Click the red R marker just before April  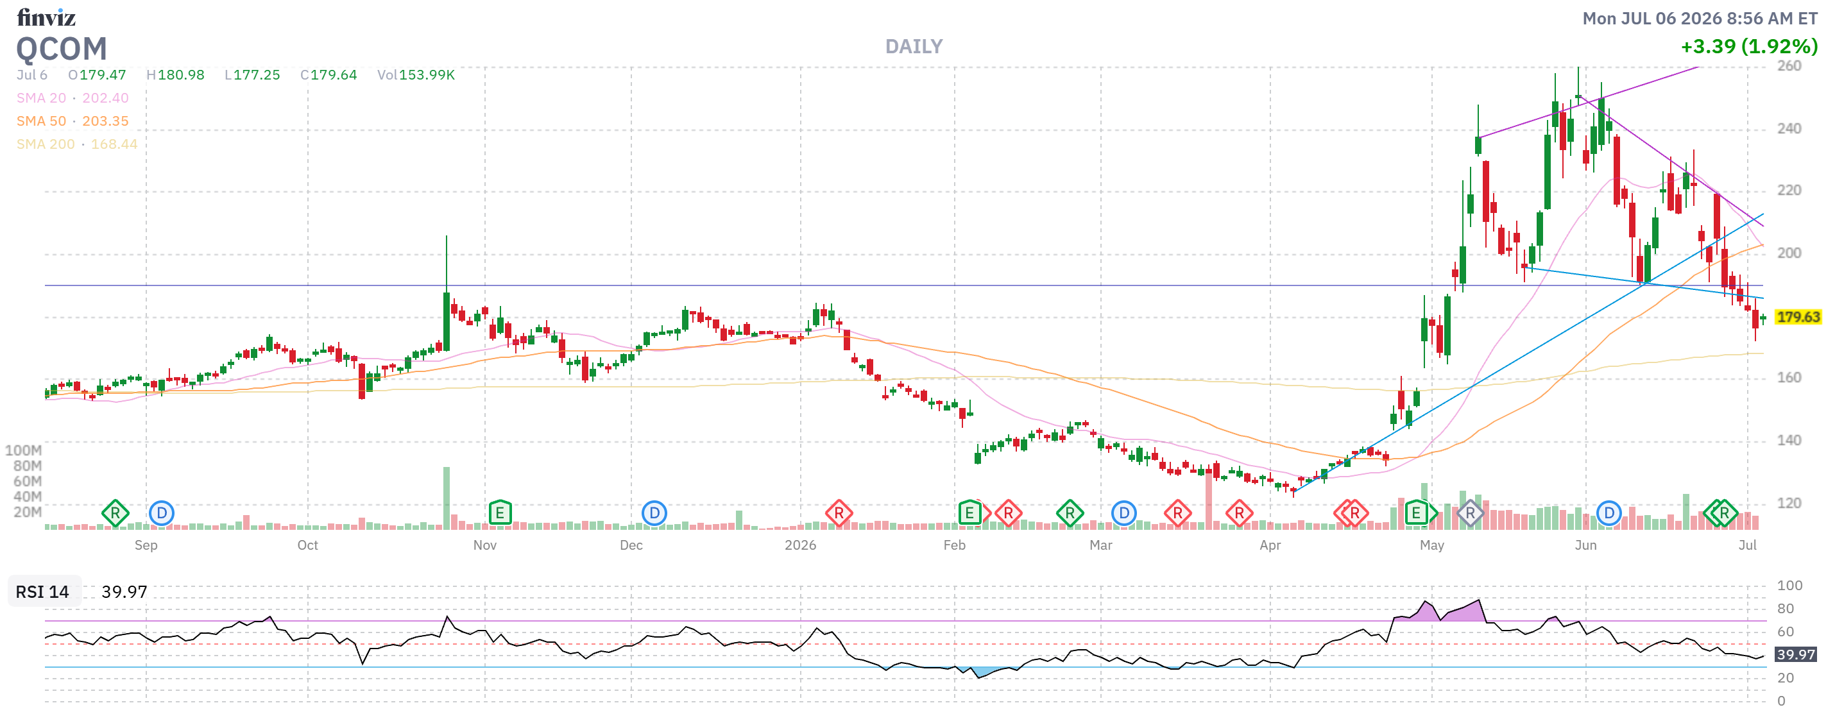pos(1239,513)
